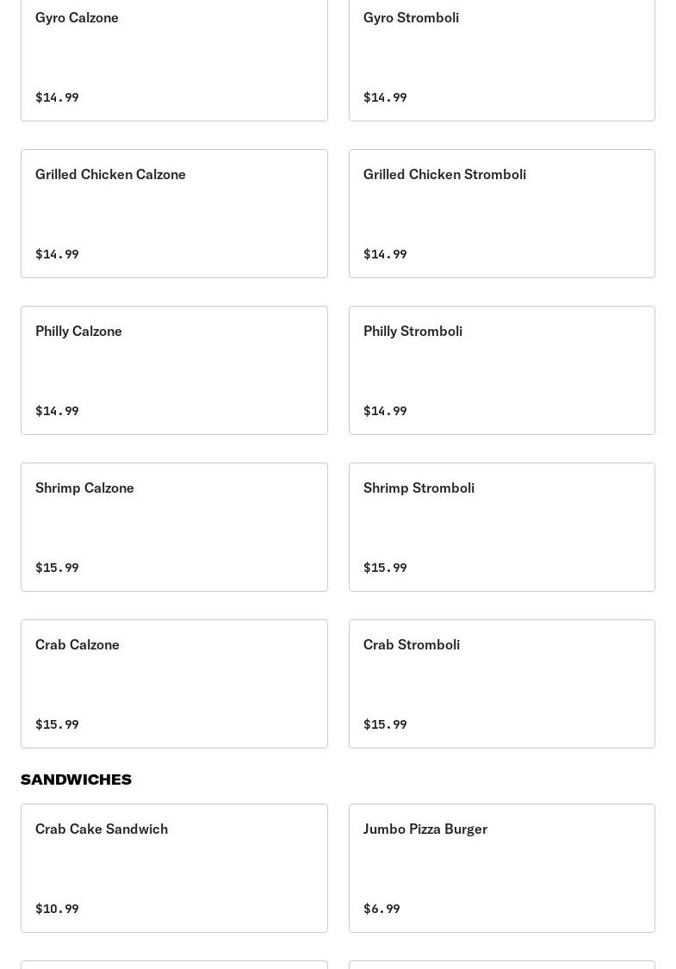Click the Philly Calzone $14.99 price

coord(57,411)
